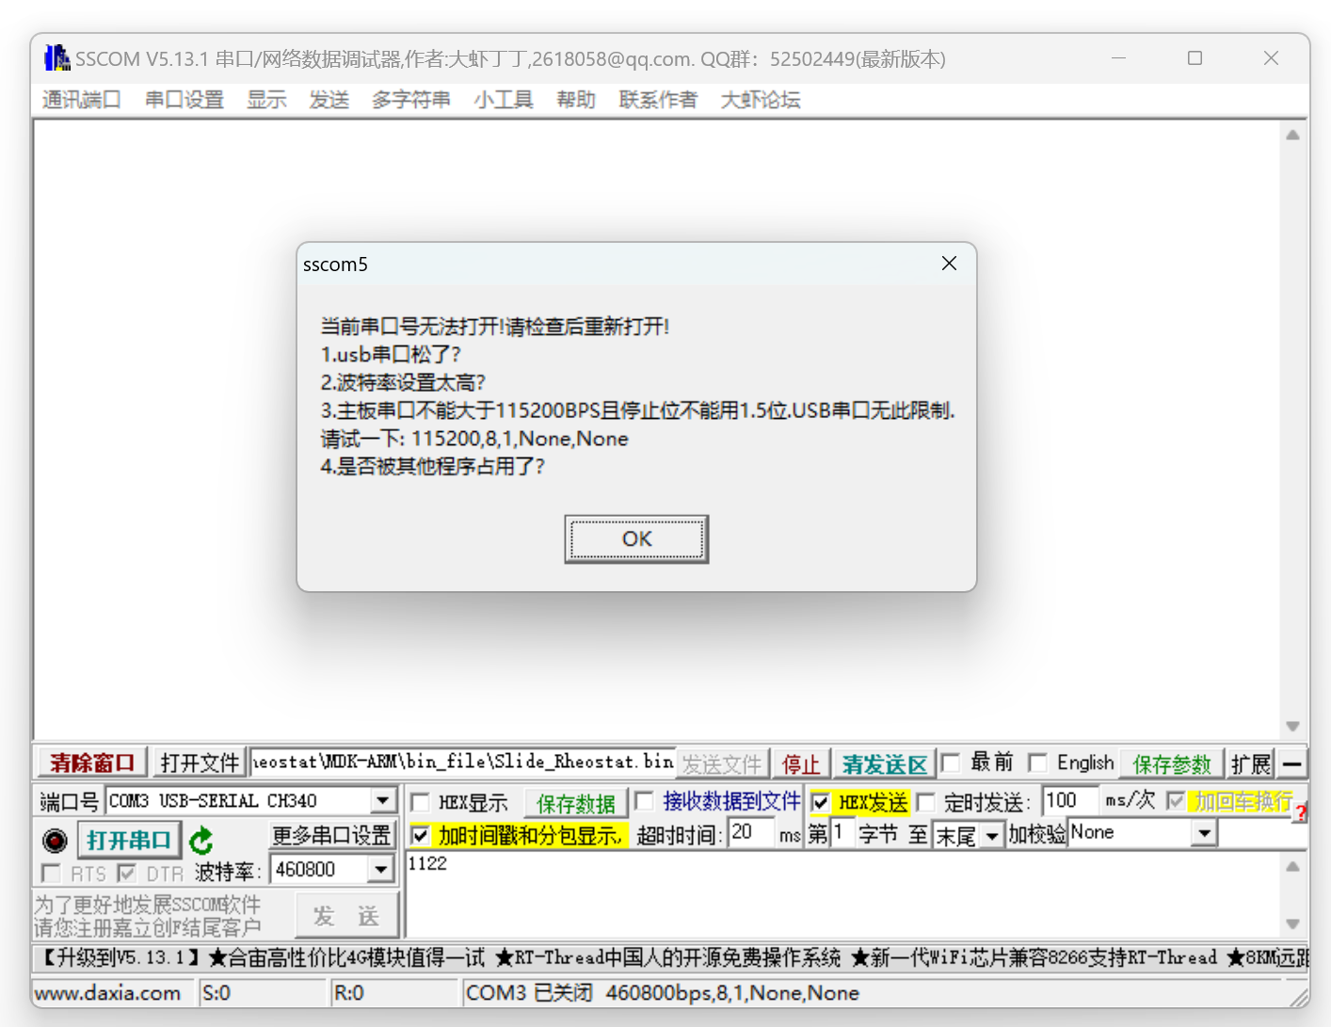Image resolution: width=1331 pixels, height=1027 pixels.
Task: Open the 加校验 None checksum dropdown
Action: (x=1205, y=832)
